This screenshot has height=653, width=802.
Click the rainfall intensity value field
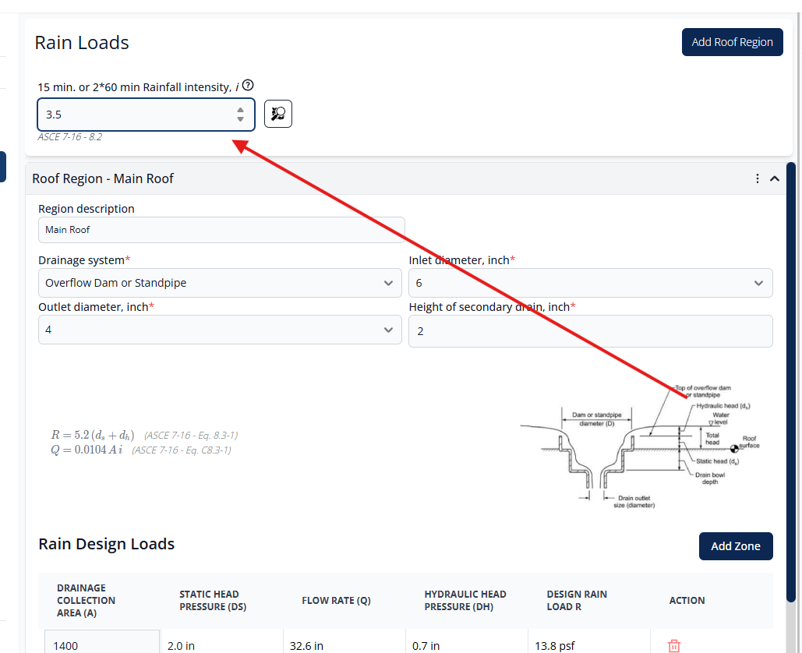[136, 115]
